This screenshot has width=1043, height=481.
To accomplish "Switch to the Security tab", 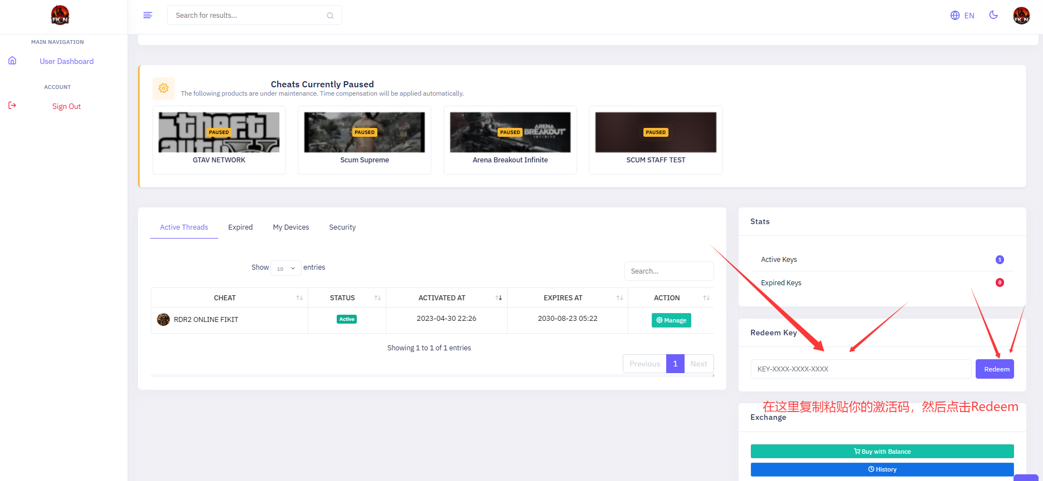I will [342, 227].
